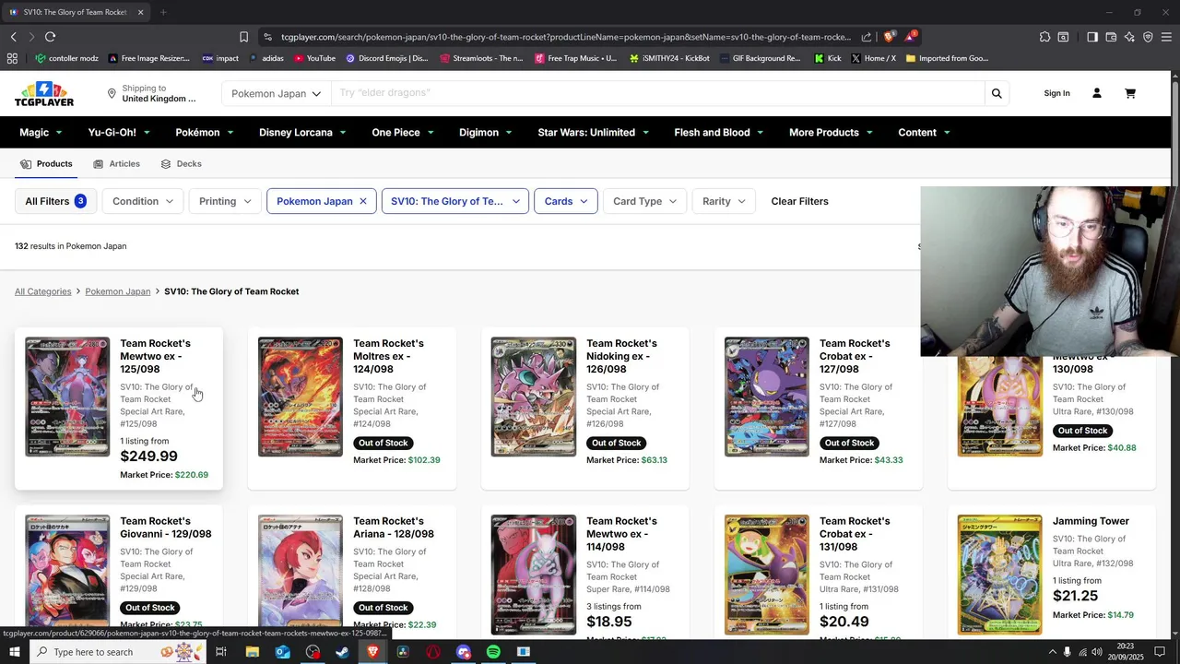Expand the Rarity filter
The image size is (1180, 664).
click(724, 201)
